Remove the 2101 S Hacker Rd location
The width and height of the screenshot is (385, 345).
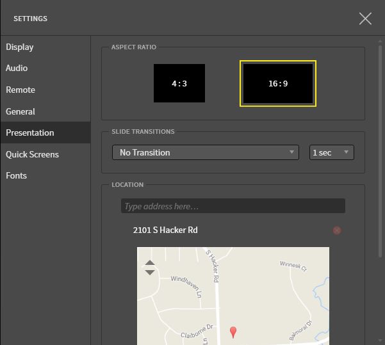pos(337,230)
